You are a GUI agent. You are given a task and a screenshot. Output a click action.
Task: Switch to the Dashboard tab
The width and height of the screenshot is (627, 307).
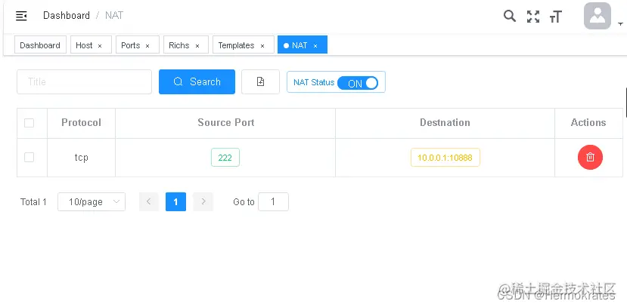click(40, 45)
